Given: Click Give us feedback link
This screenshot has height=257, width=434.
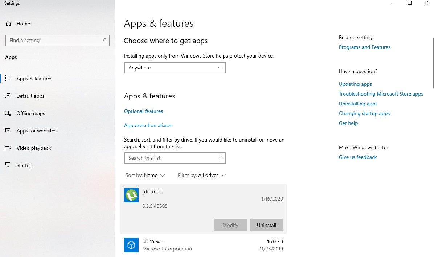Looking at the screenshot, I should pyautogui.click(x=357, y=157).
